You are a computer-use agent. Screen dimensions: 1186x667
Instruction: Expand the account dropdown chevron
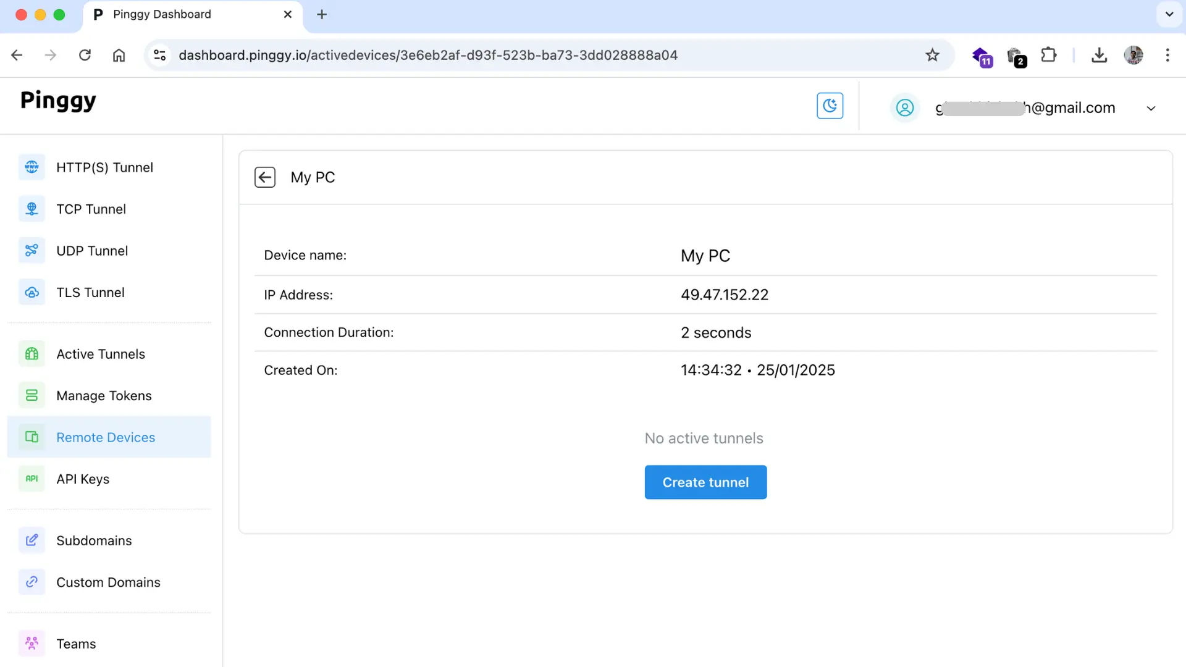1151,108
